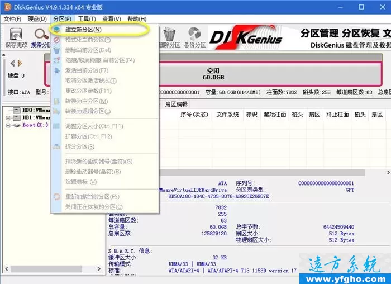The image size is (391, 284).
Task: Click 转换为主分区(M) menu entry
Action: 105,101
